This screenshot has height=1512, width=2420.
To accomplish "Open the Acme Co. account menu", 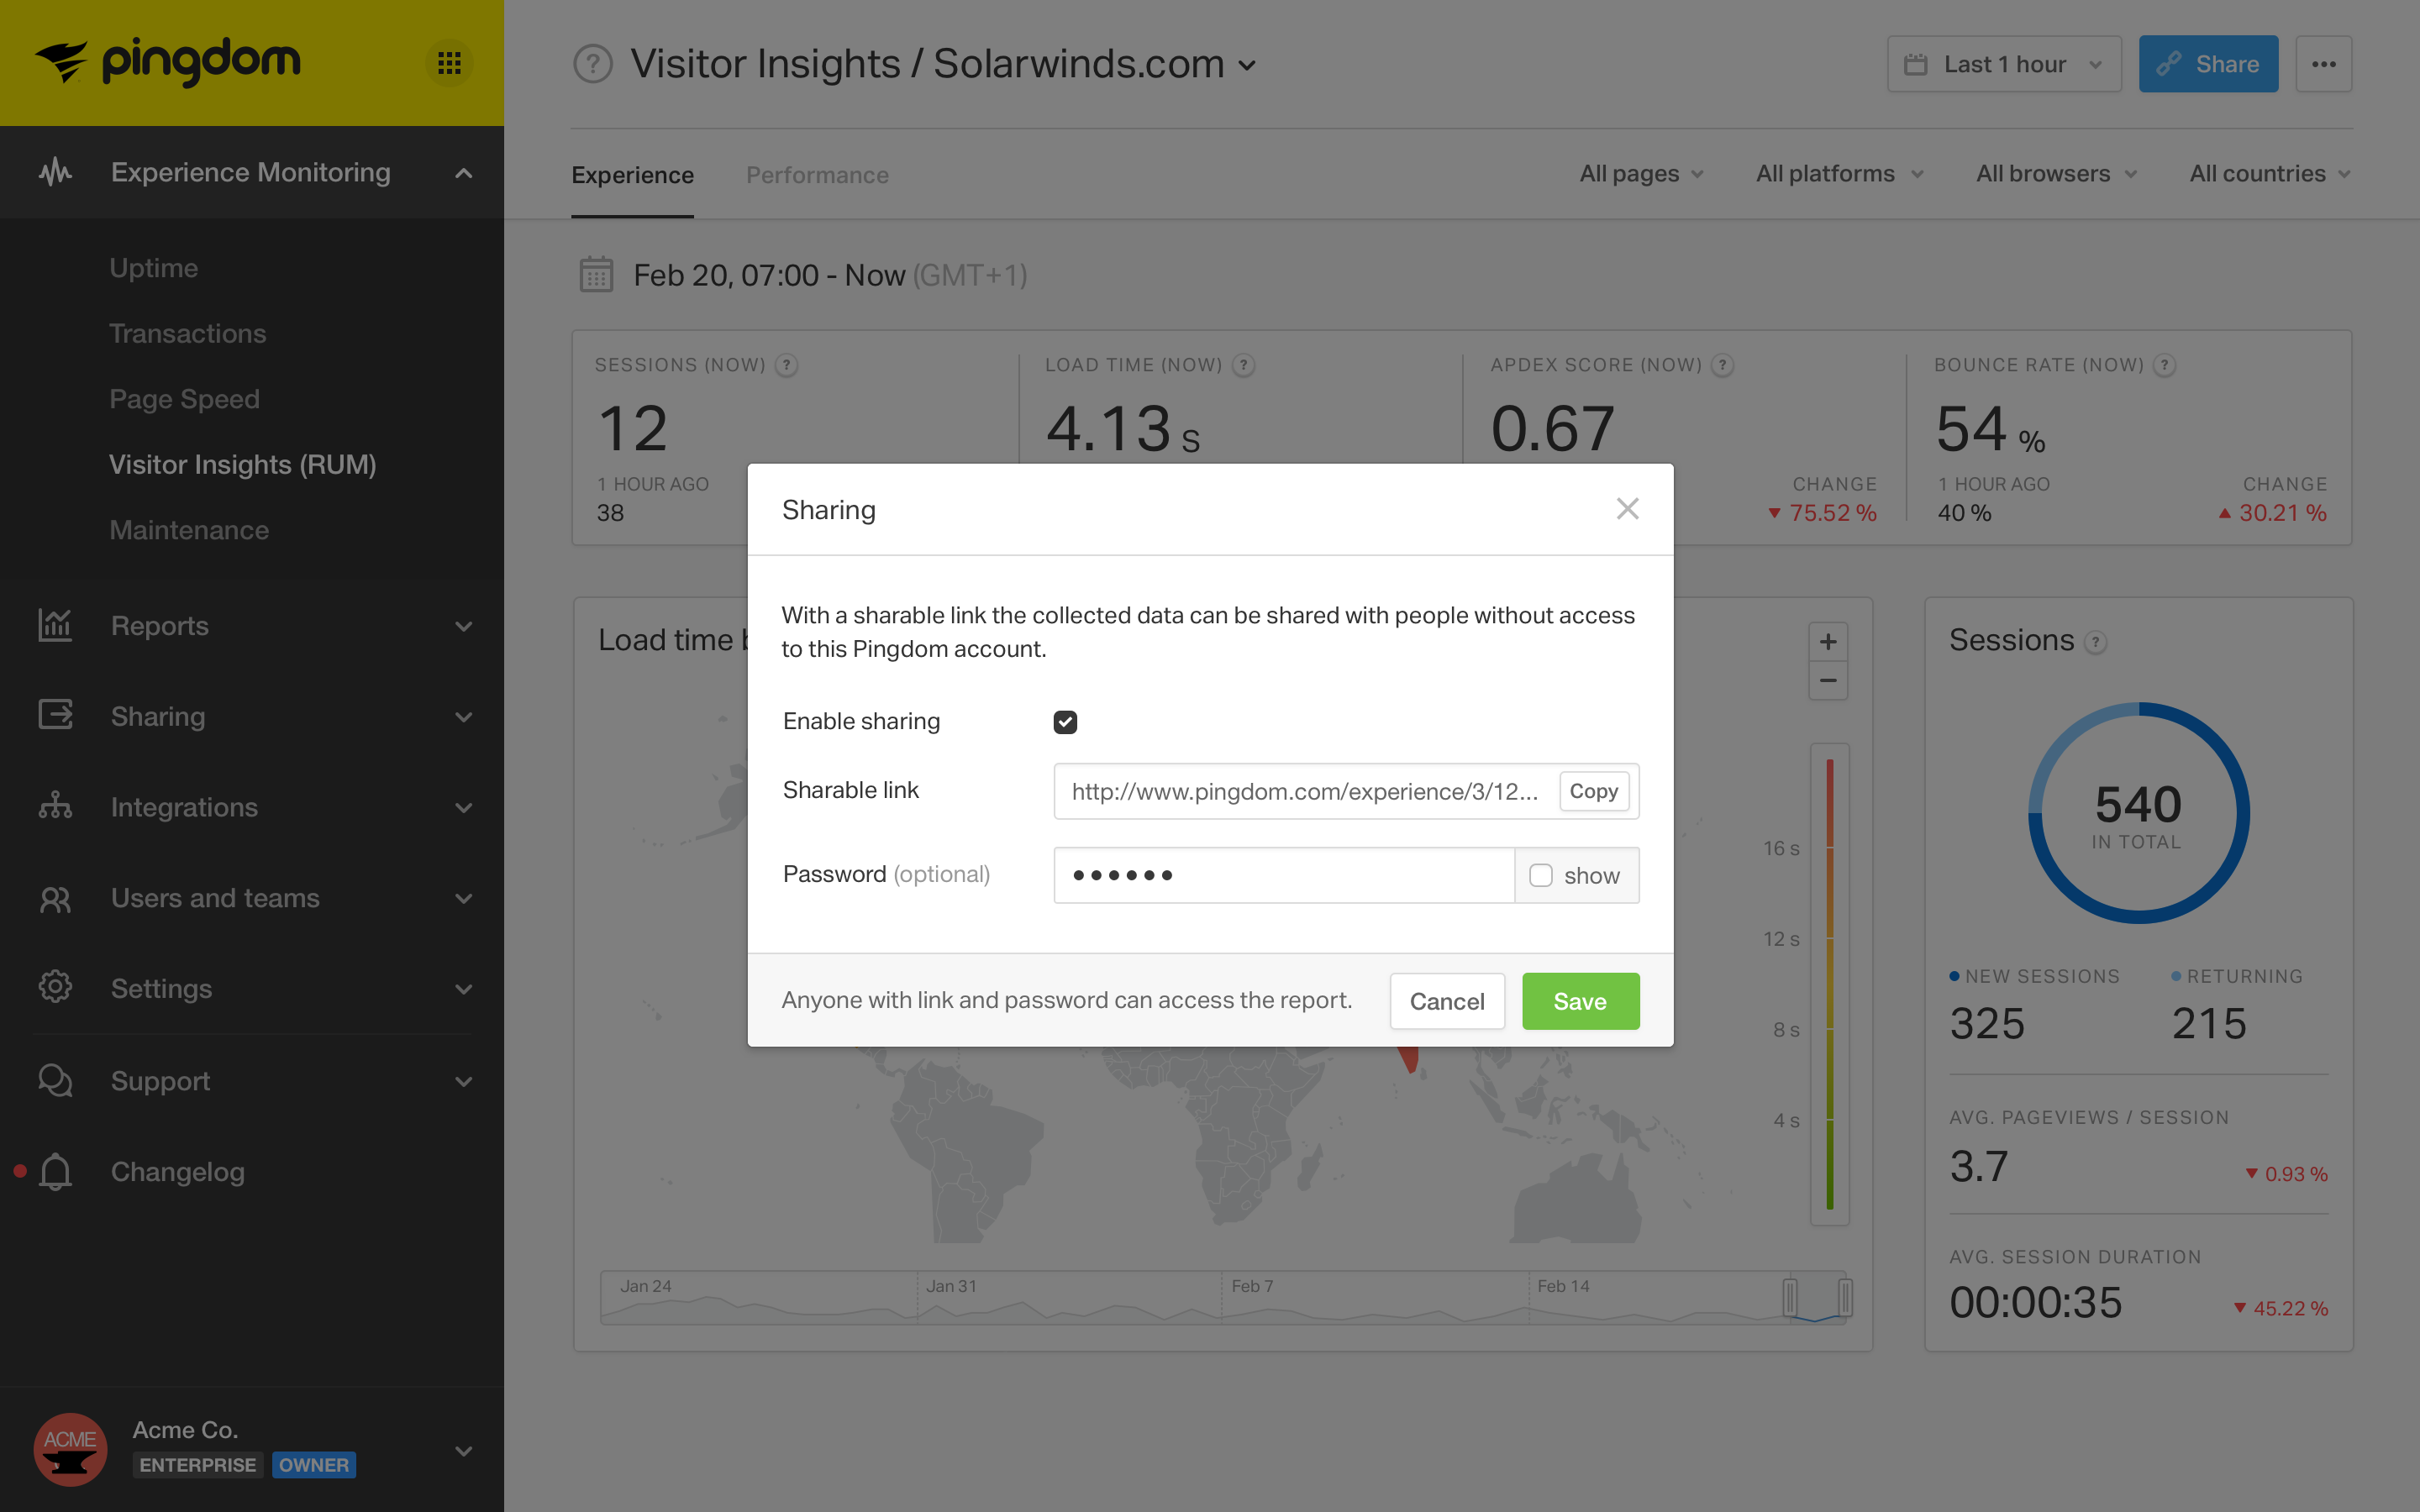I will (x=463, y=1450).
